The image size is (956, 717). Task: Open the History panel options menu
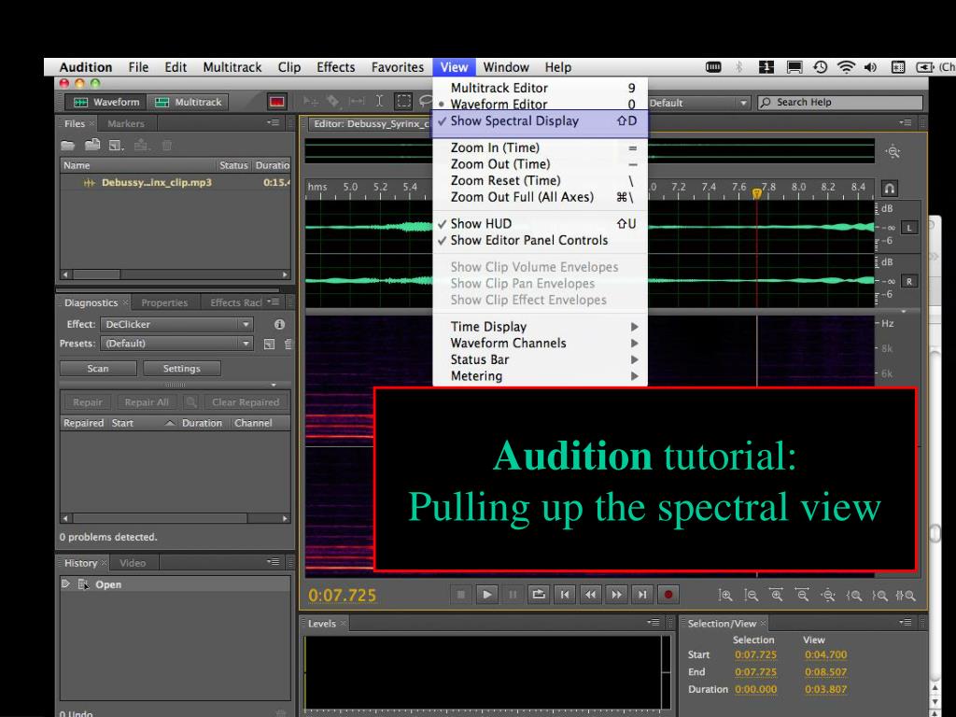[x=273, y=561]
